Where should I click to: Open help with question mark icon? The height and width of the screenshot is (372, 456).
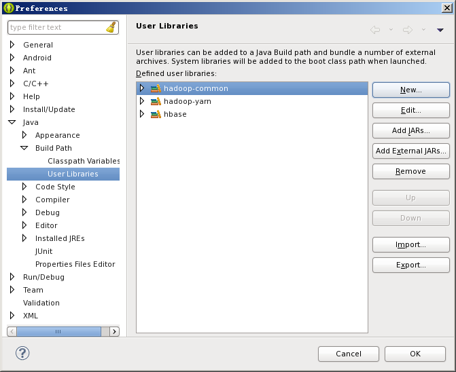(22, 353)
